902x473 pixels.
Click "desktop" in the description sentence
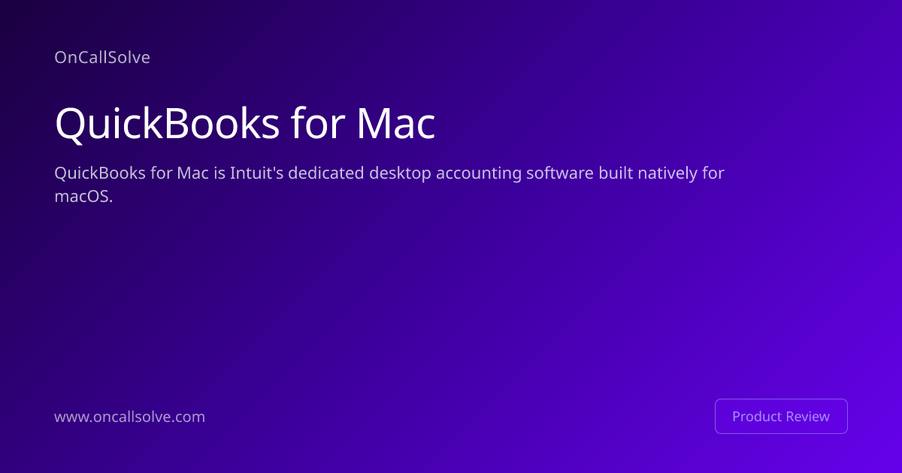(x=398, y=173)
